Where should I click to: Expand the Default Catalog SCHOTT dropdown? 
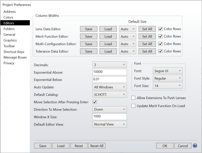point(110,95)
